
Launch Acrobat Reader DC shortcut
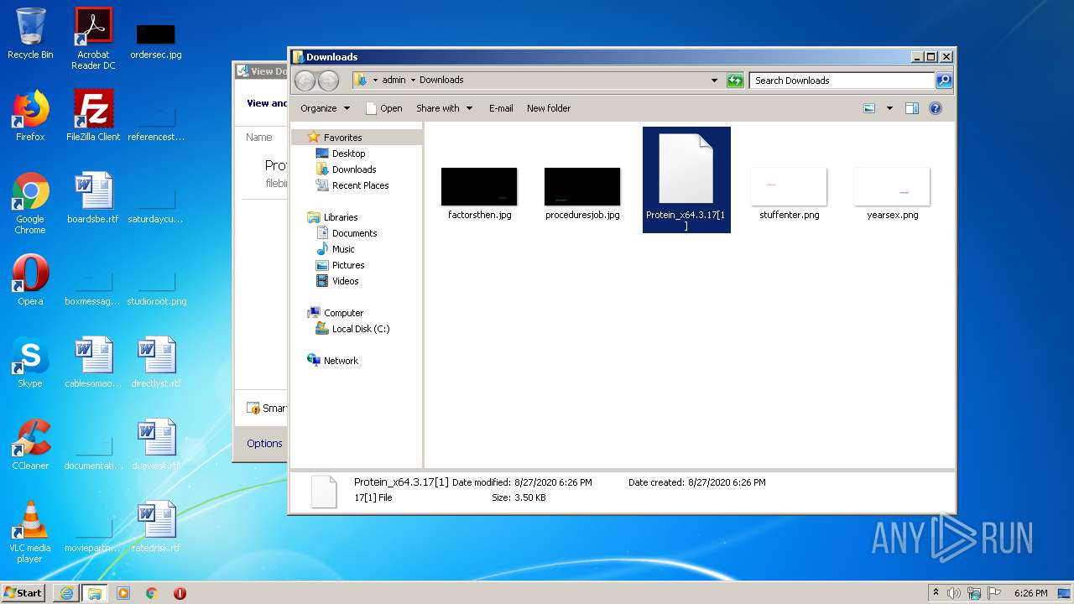(x=93, y=39)
